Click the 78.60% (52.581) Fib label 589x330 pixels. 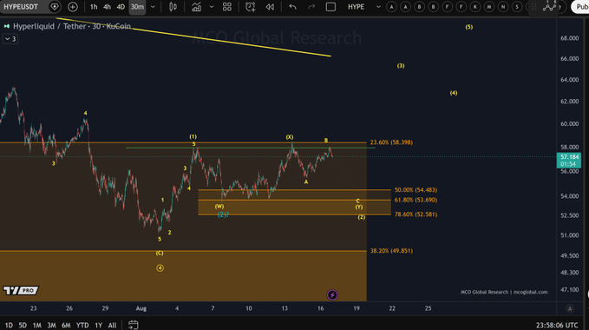[x=416, y=214]
